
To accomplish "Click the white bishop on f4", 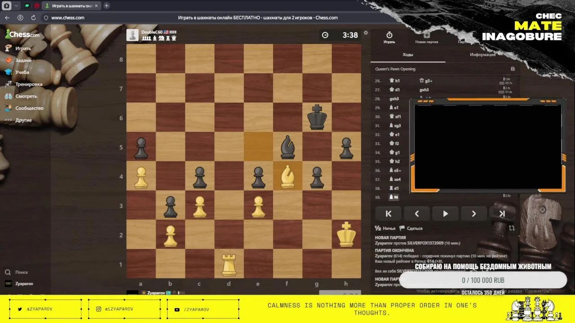I will (287, 176).
